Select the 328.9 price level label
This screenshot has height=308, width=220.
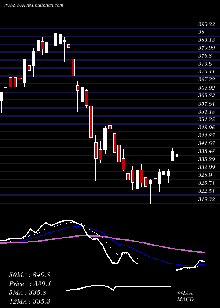click(205, 175)
